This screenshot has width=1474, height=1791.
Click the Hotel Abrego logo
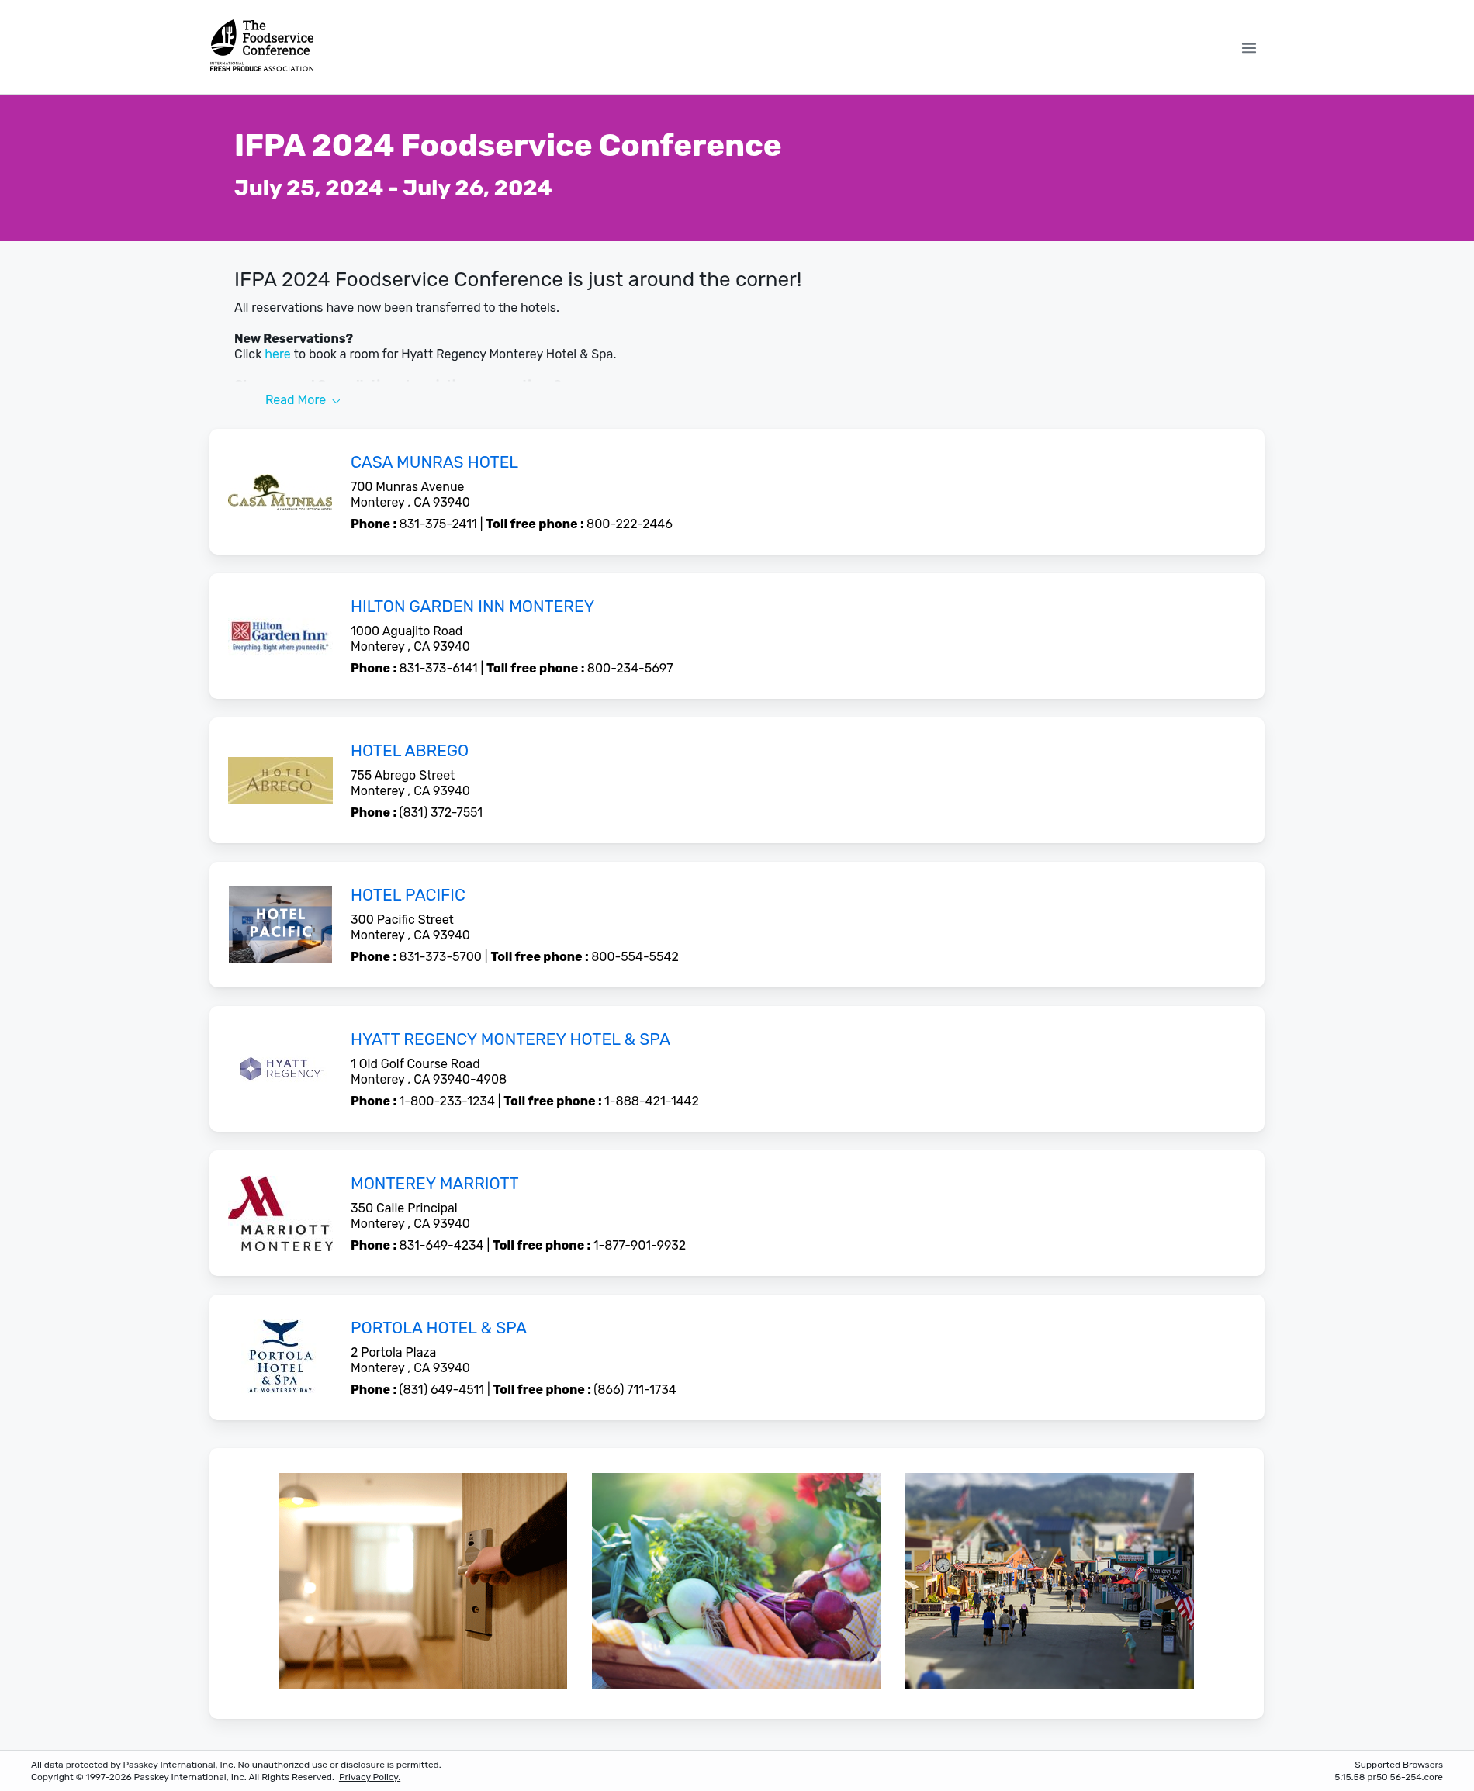[x=279, y=780]
